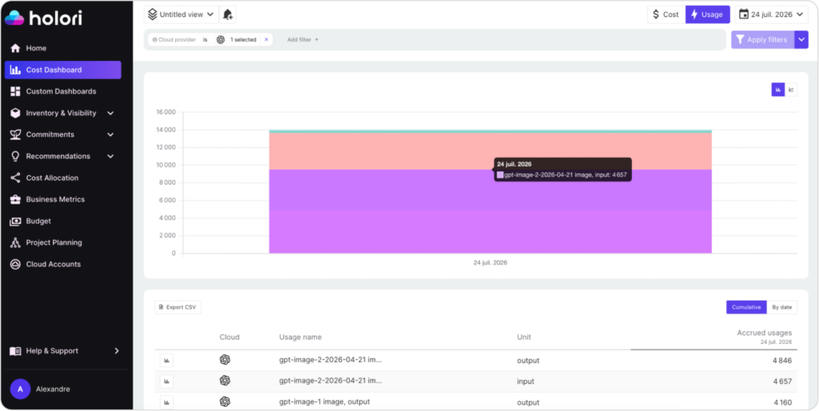Click the Cloud column header
The image size is (819, 411).
coord(230,337)
